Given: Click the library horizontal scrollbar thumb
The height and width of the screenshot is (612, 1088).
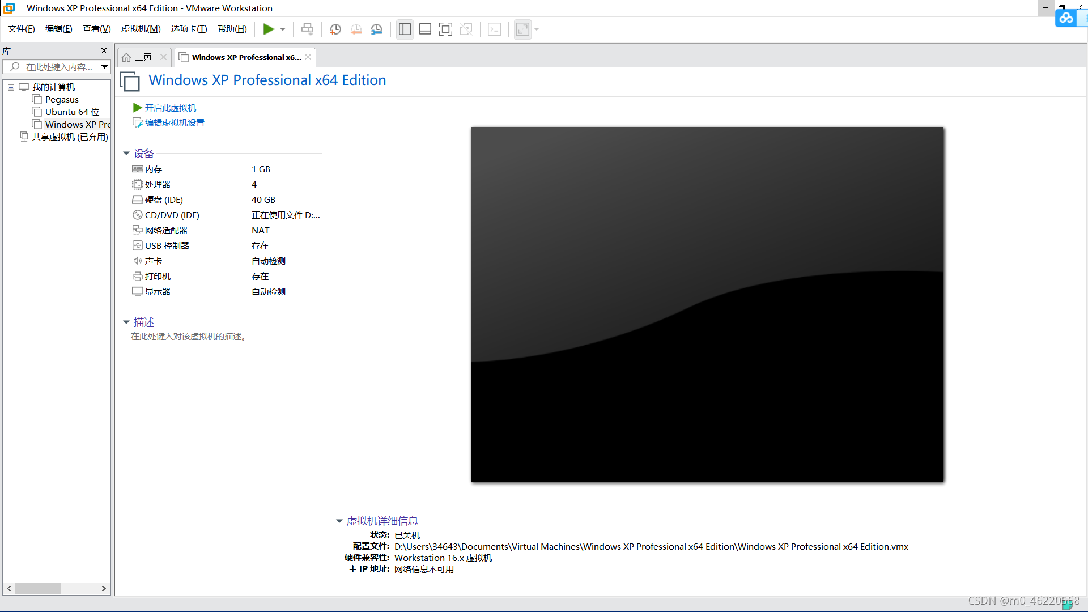Looking at the screenshot, I should pos(37,589).
